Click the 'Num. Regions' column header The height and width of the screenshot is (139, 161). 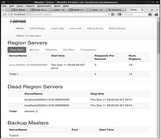tap(135, 57)
